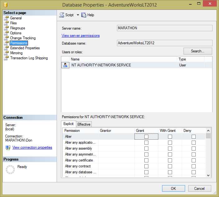The width and height of the screenshot is (219, 197).
Task: Check Grant for Alter any database row
Action: (146, 172)
